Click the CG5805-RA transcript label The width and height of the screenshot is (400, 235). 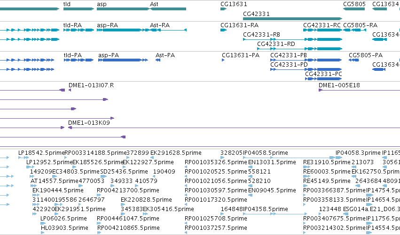360,25
